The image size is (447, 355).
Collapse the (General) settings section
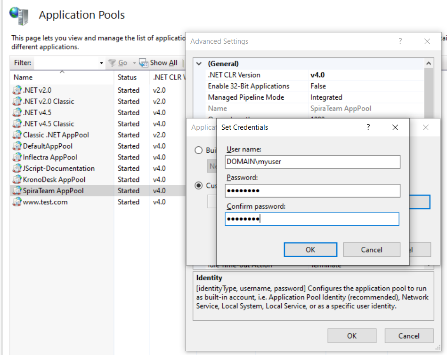click(199, 63)
